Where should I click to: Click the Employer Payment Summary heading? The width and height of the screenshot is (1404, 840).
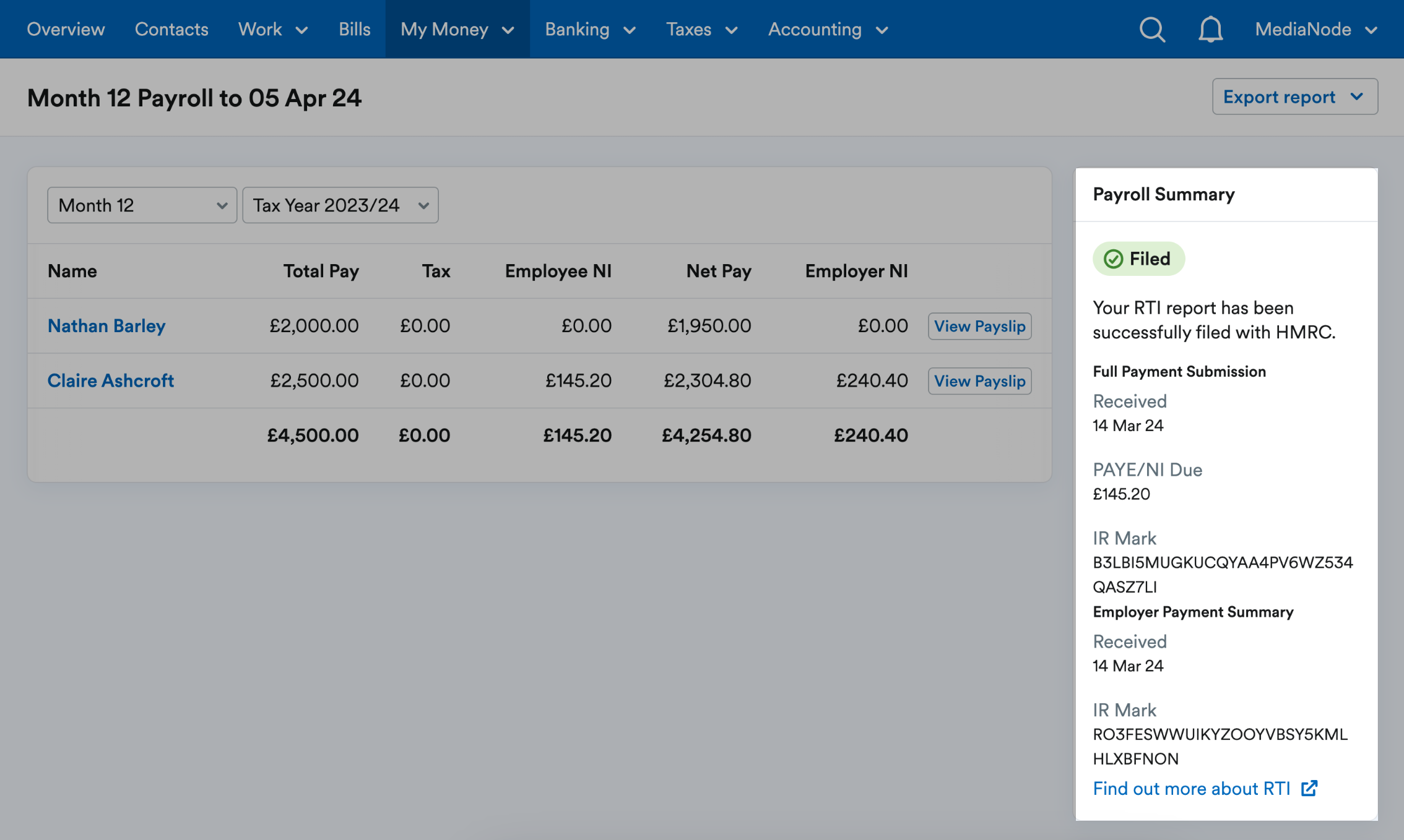1193,612
